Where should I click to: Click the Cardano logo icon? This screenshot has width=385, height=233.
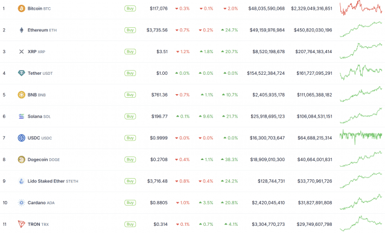[x=21, y=203]
